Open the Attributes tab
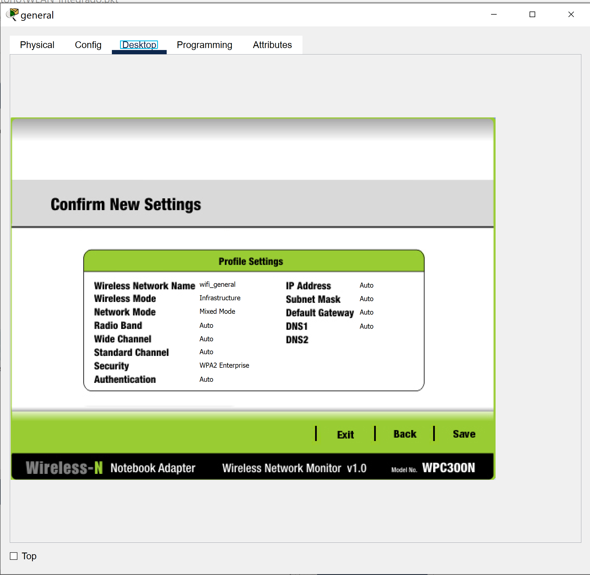The width and height of the screenshot is (590, 575). (x=272, y=45)
